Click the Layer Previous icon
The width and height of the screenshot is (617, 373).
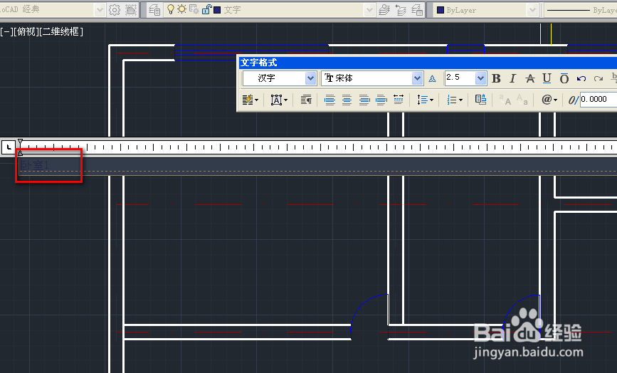coord(401,10)
